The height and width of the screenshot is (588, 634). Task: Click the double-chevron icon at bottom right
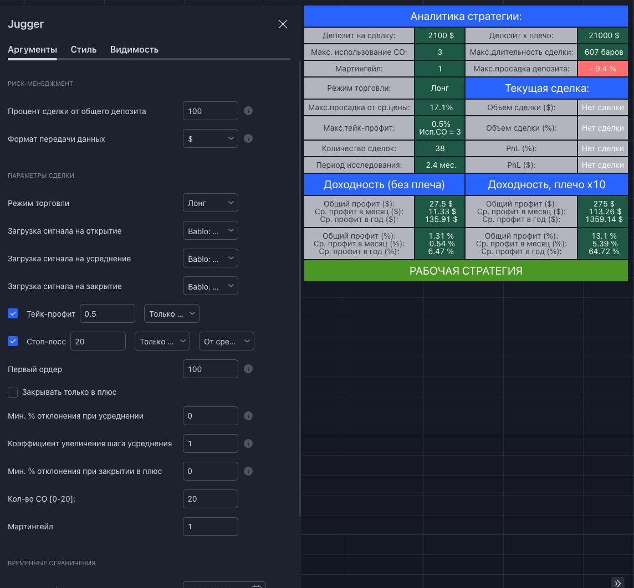click(x=618, y=583)
